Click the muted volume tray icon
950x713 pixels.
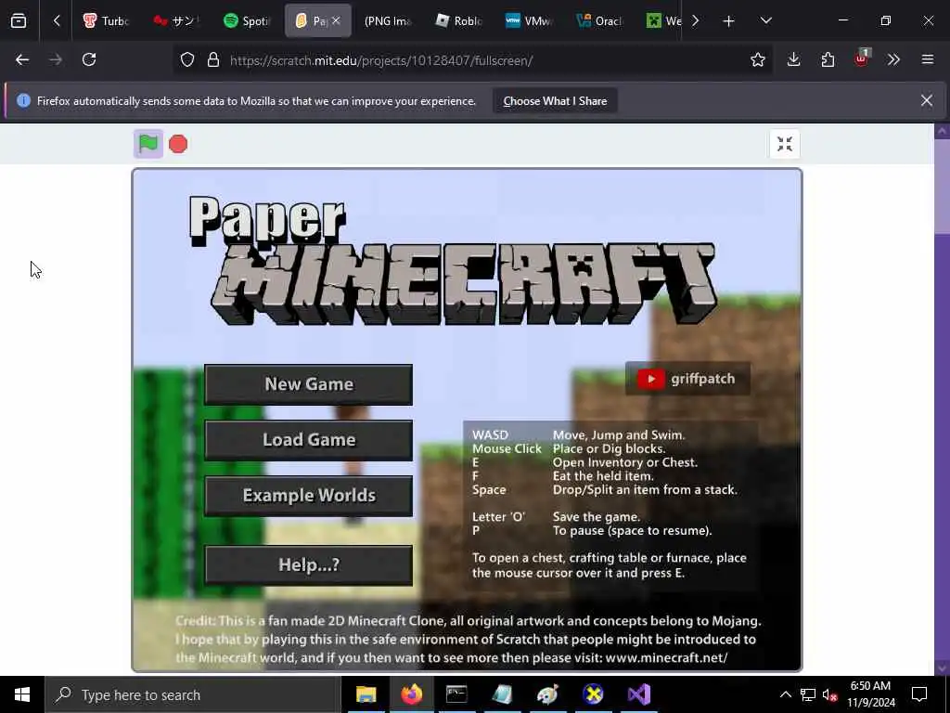[x=829, y=695]
